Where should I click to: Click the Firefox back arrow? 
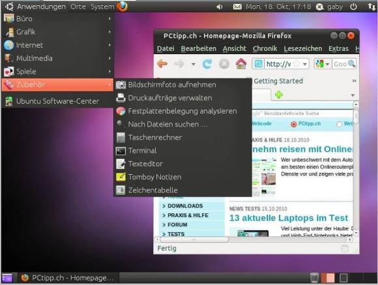[x=162, y=64]
